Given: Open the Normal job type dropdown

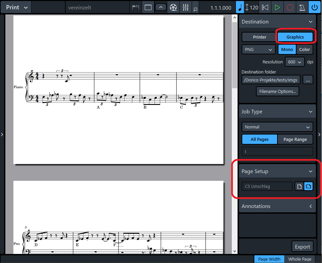Looking at the screenshot, I should pos(277,127).
